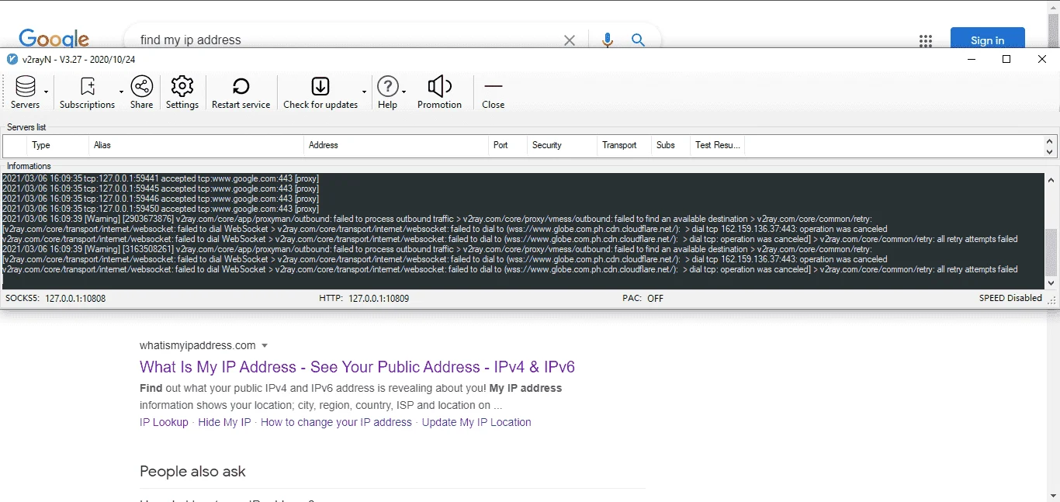Click the Informations group label
Viewport: 1060px width, 502px height.
coord(29,166)
